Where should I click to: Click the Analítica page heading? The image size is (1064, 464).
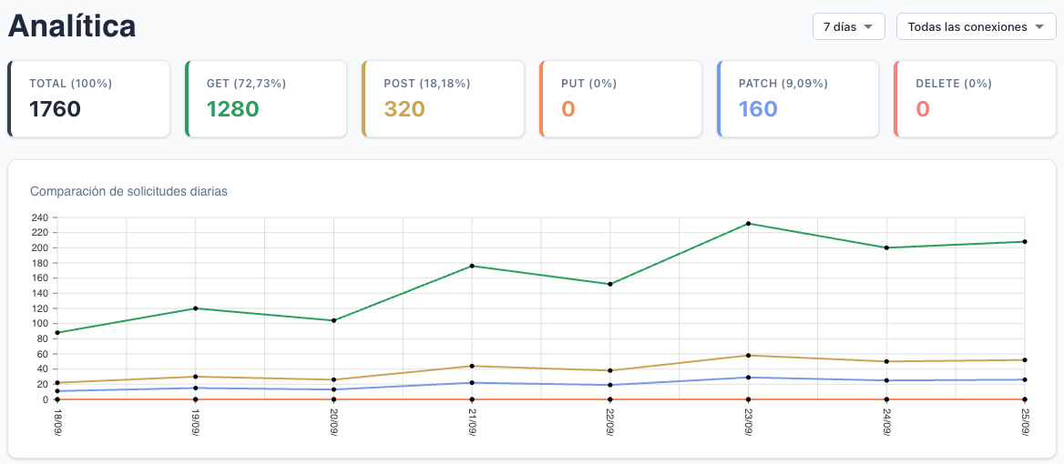click(72, 25)
